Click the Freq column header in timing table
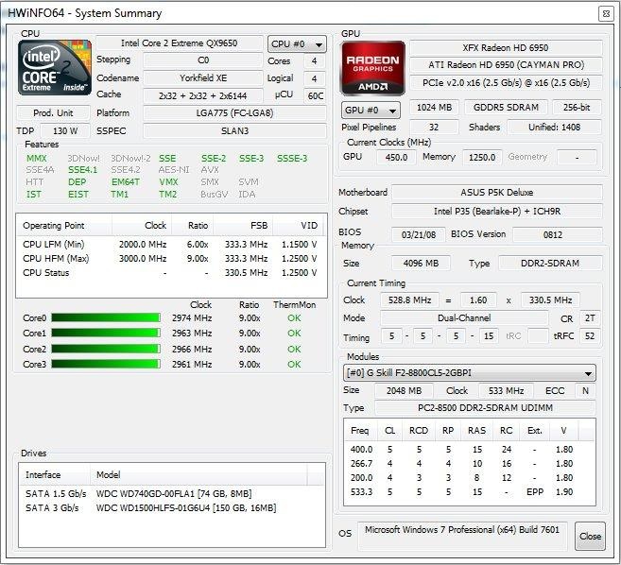The height and width of the screenshot is (565, 621). [360, 430]
